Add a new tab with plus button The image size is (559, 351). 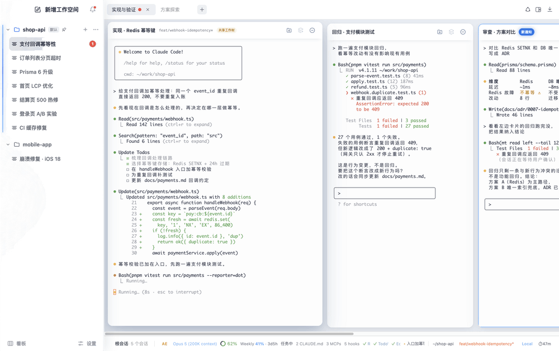tap(202, 9)
